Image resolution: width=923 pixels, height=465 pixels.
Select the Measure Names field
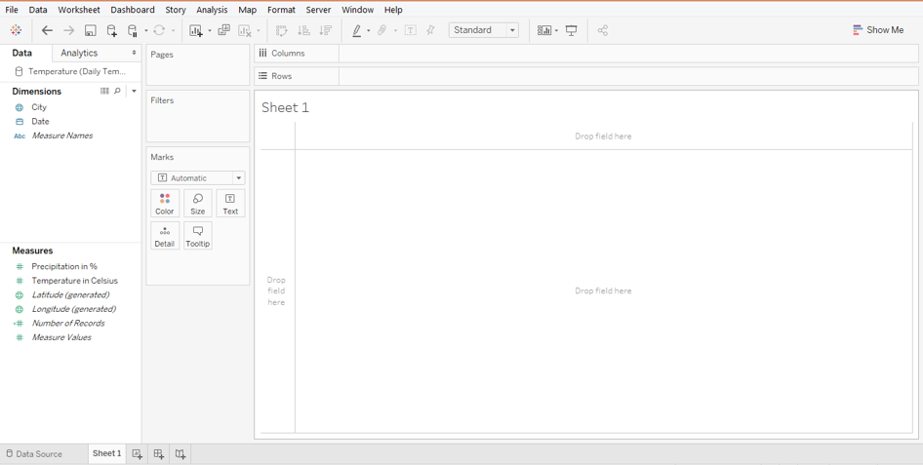click(x=61, y=136)
